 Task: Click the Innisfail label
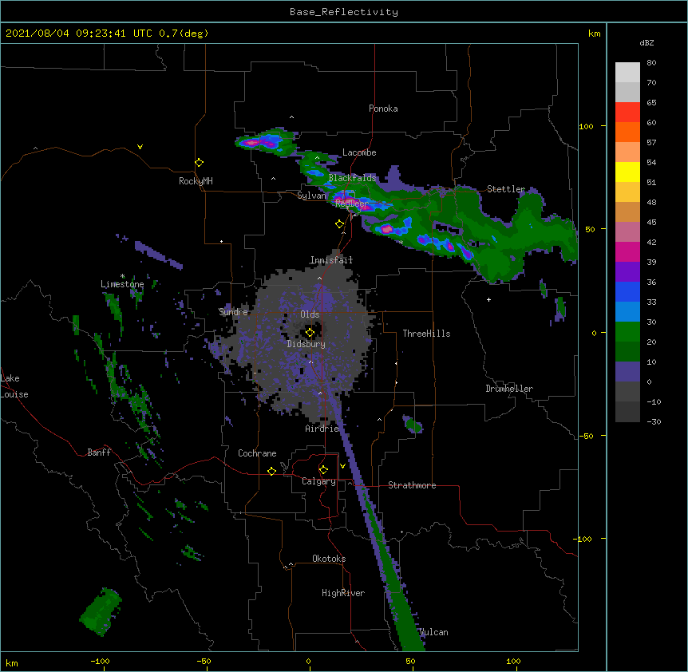(x=331, y=260)
